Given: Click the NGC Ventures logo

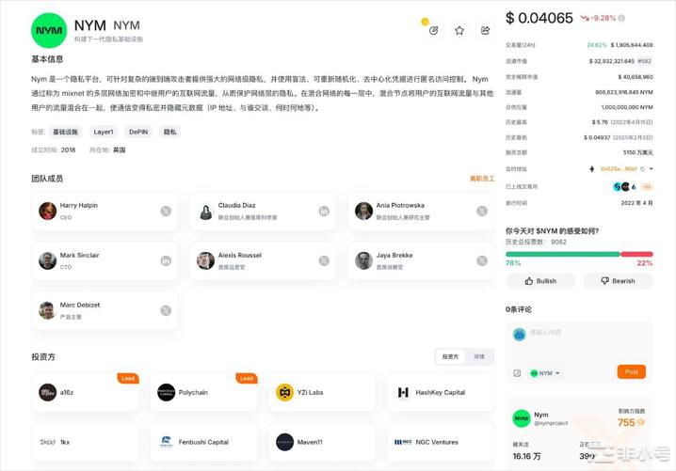Looking at the screenshot, I should coord(403,442).
